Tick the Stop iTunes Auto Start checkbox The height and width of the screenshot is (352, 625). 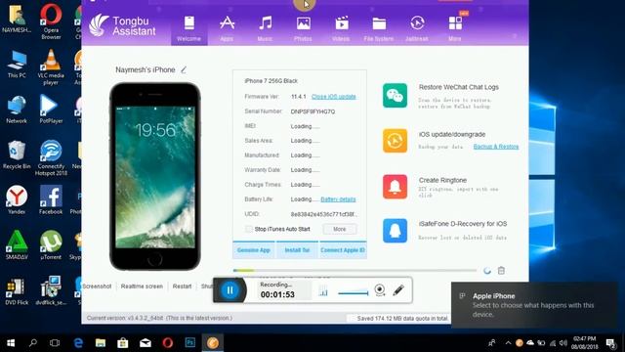click(249, 229)
